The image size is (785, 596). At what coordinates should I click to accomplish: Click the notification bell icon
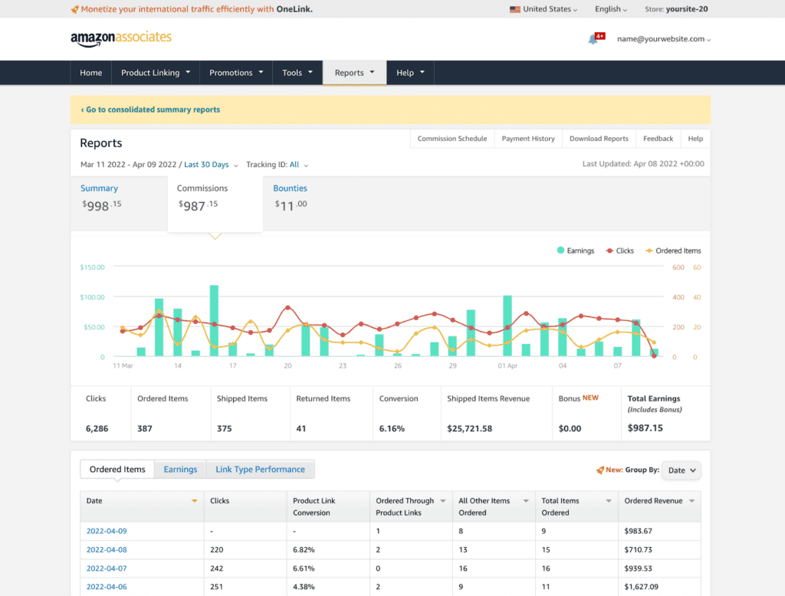[x=593, y=39]
